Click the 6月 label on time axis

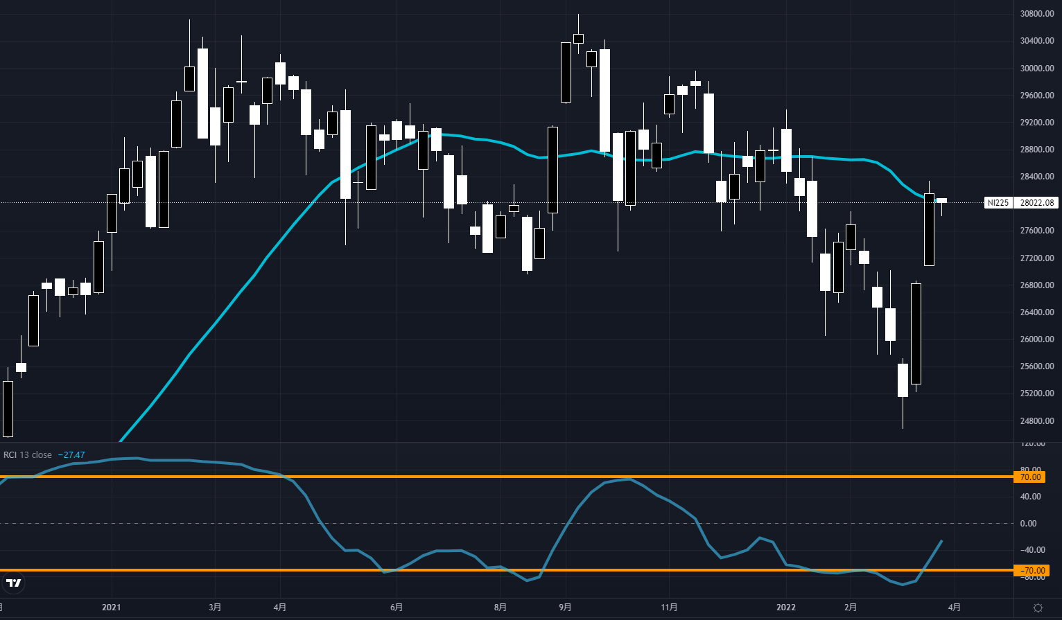(x=397, y=608)
